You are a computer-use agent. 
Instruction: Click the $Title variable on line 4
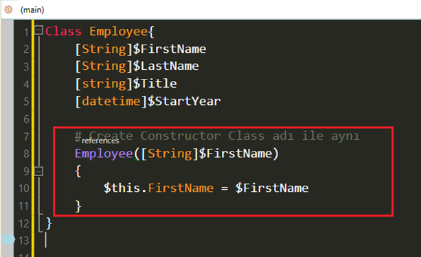155,84
